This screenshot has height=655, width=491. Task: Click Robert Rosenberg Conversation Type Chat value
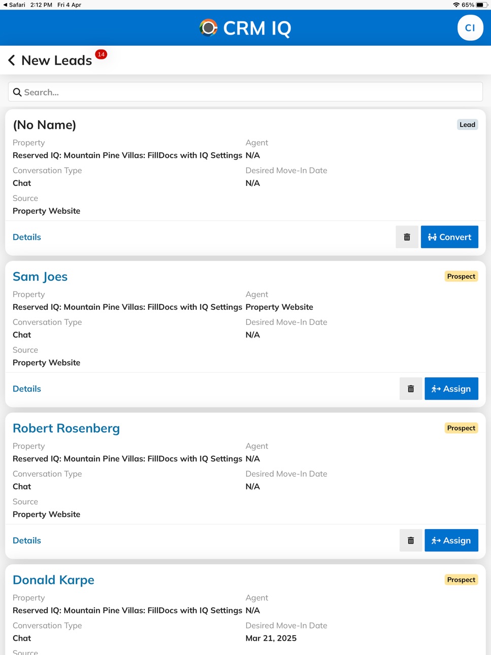22,486
